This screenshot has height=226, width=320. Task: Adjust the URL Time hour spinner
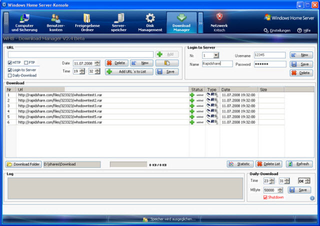[82, 71]
